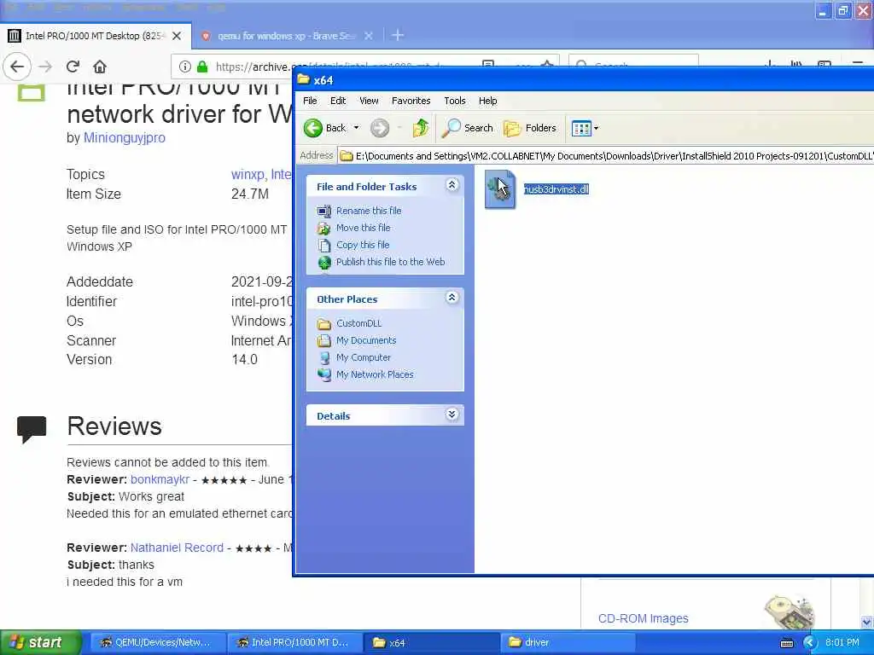This screenshot has height=655, width=874.
Task: Switch to x64 taskbar button
Action: coord(431,642)
